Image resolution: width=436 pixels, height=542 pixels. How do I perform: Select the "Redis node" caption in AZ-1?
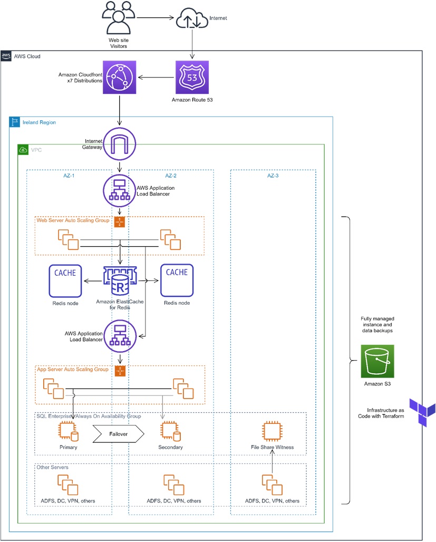tap(65, 303)
